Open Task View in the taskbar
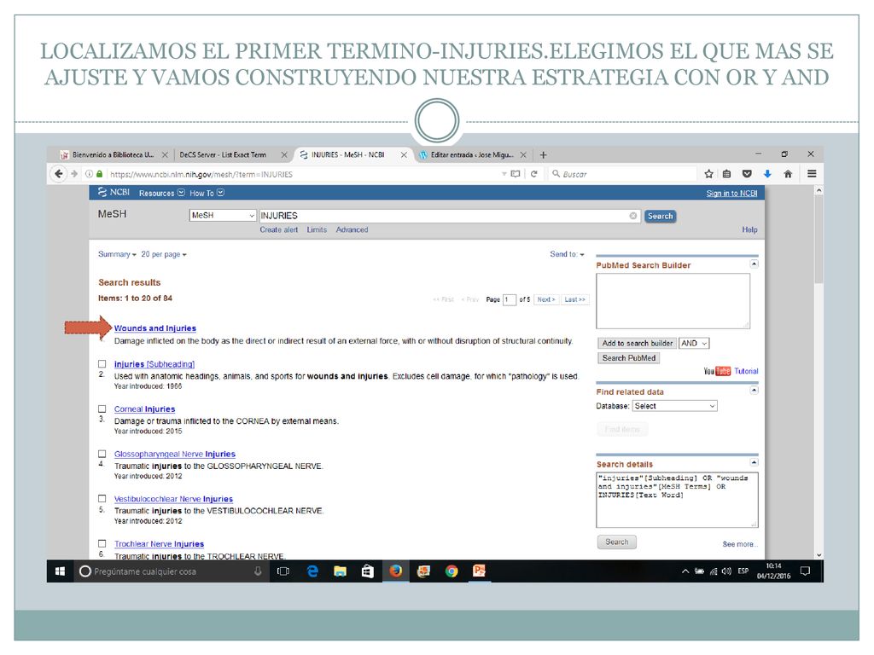874x655 pixels. click(283, 571)
